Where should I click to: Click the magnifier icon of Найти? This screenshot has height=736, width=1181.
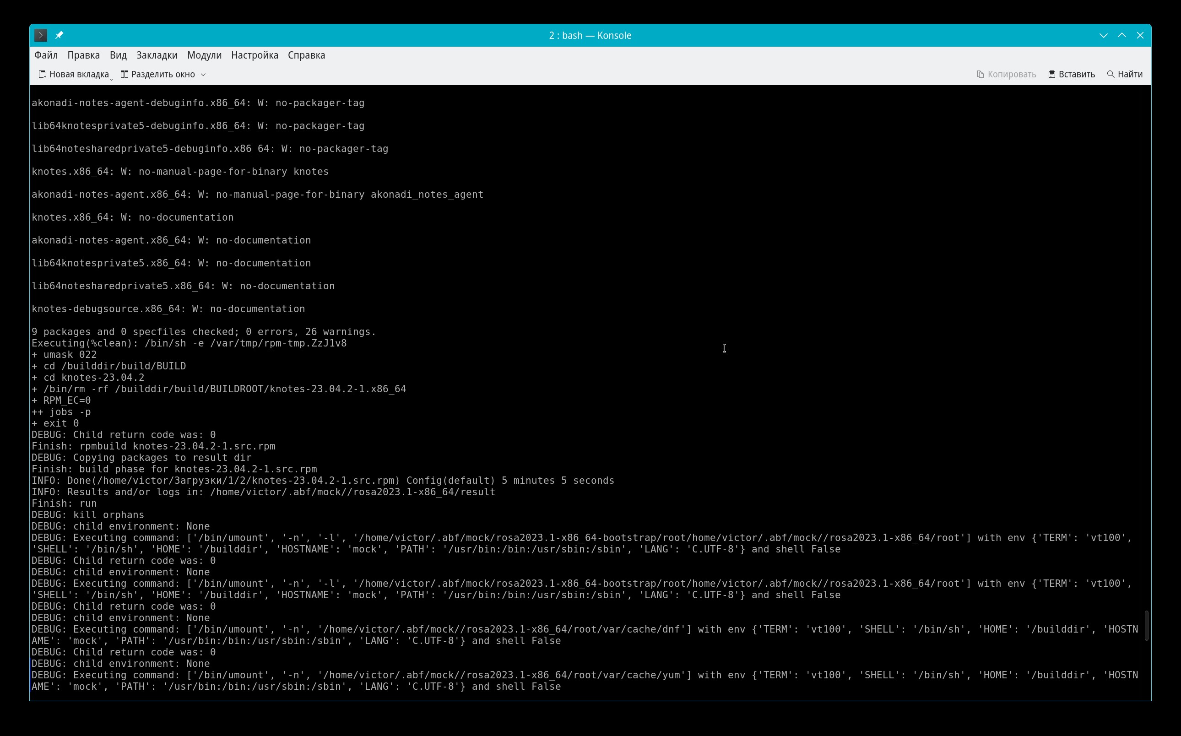tap(1111, 74)
